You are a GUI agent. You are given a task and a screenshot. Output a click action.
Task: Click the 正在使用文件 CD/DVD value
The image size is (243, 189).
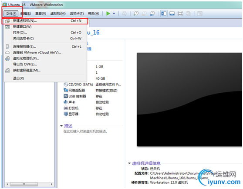tap(108, 85)
